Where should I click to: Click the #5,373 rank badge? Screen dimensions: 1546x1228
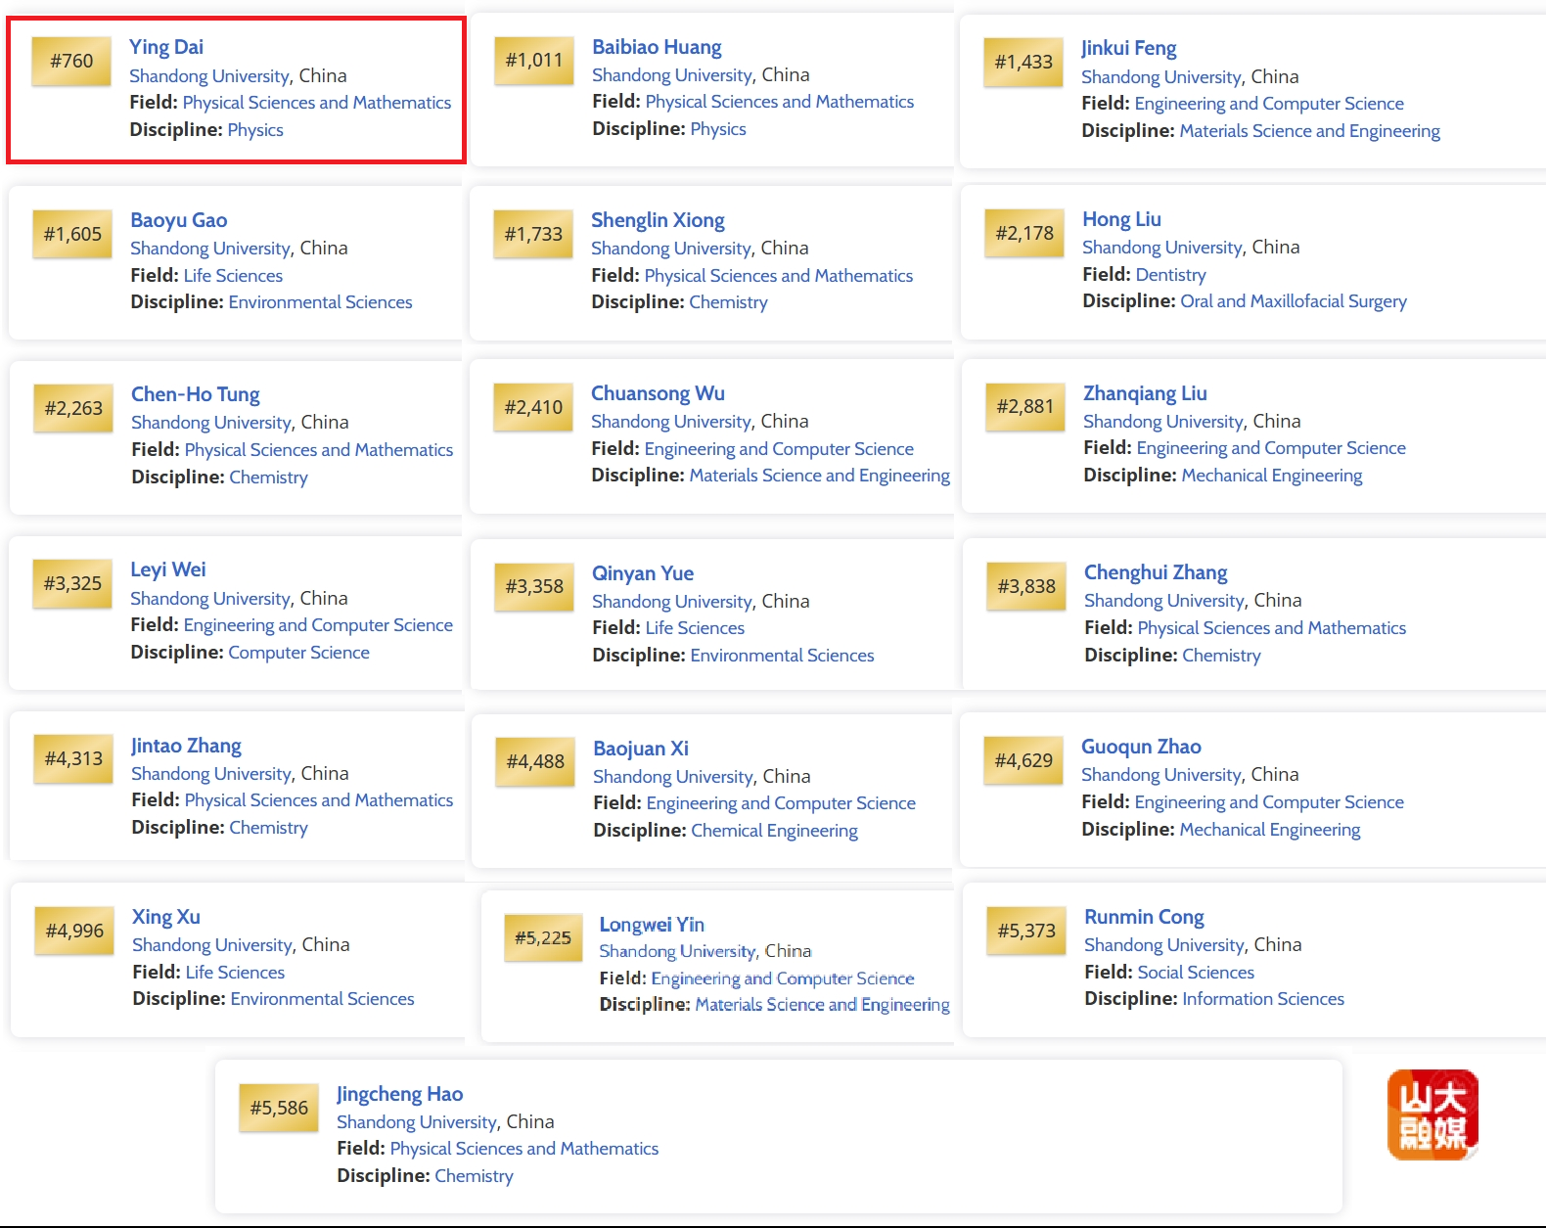(x=1026, y=932)
